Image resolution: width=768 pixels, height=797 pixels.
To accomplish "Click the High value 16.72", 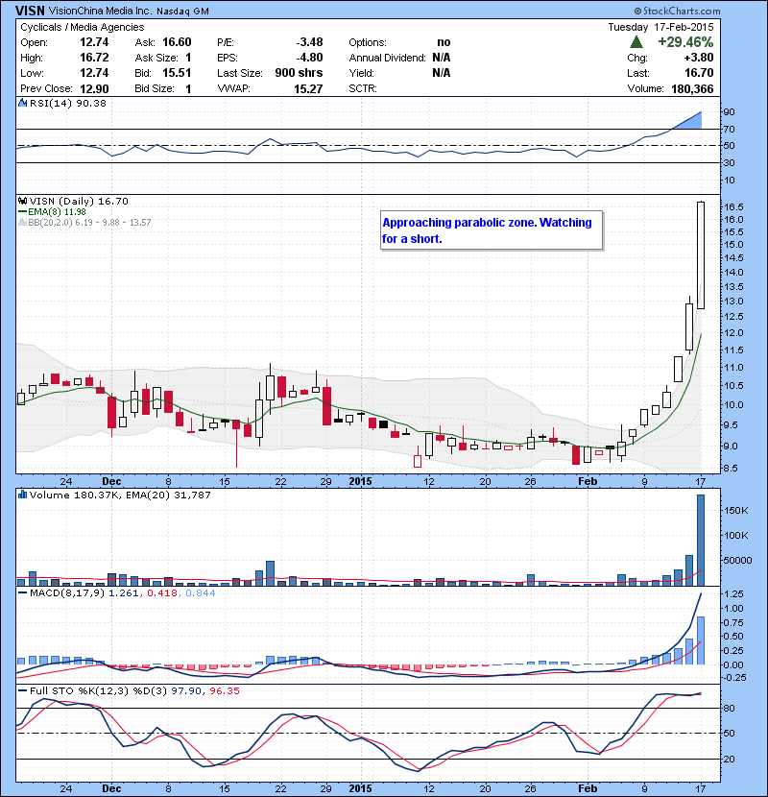I will (94, 58).
